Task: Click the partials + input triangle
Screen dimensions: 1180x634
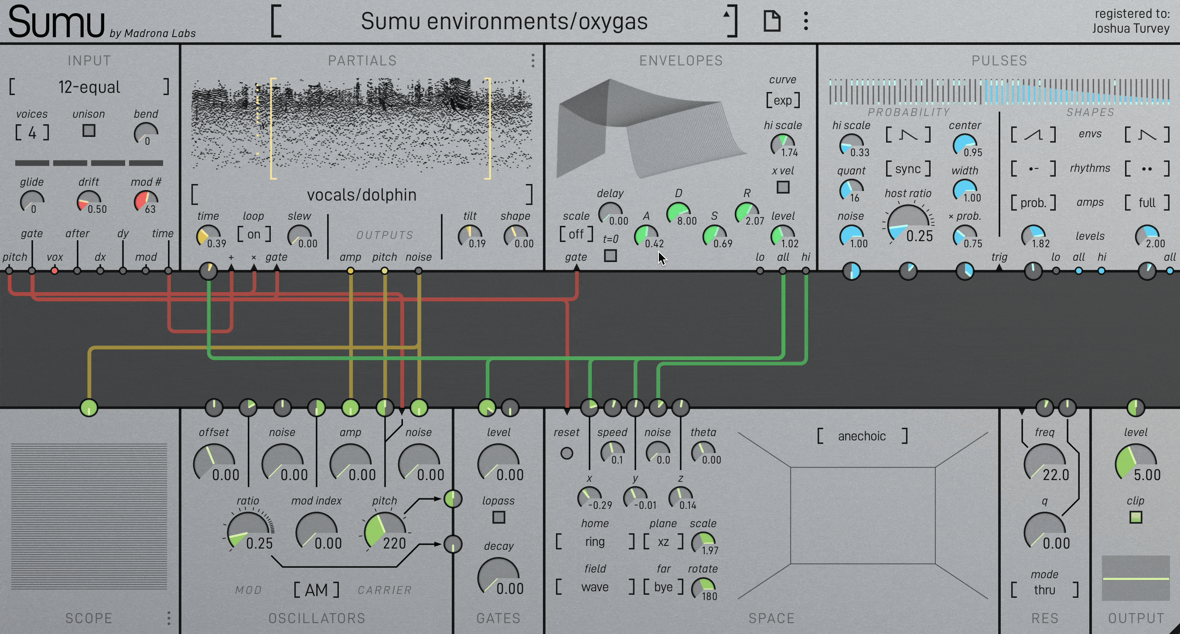Action: click(x=231, y=268)
